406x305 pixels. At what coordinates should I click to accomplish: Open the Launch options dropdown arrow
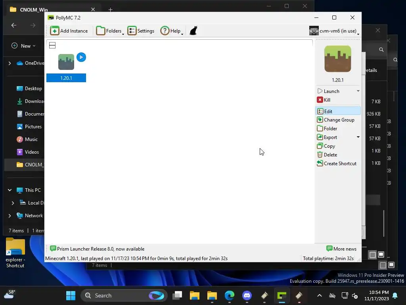click(x=358, y=91)
